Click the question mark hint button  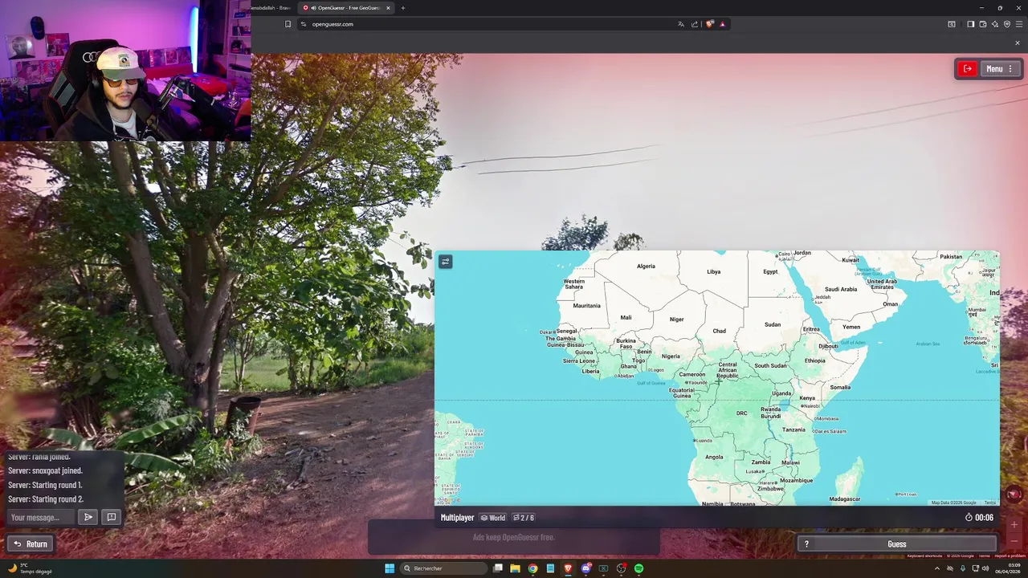[x=806, y=544]
